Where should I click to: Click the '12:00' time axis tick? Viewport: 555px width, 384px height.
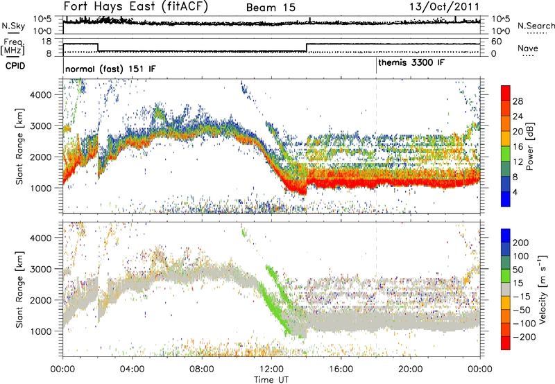(271, 369)
